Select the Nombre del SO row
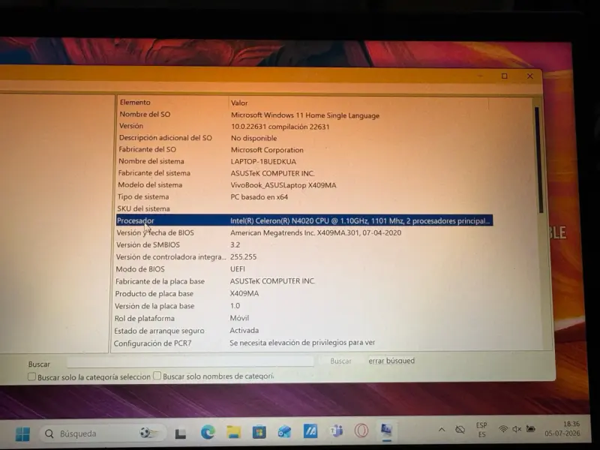This screenshot has width=600, height=450. tap(304, 115)
